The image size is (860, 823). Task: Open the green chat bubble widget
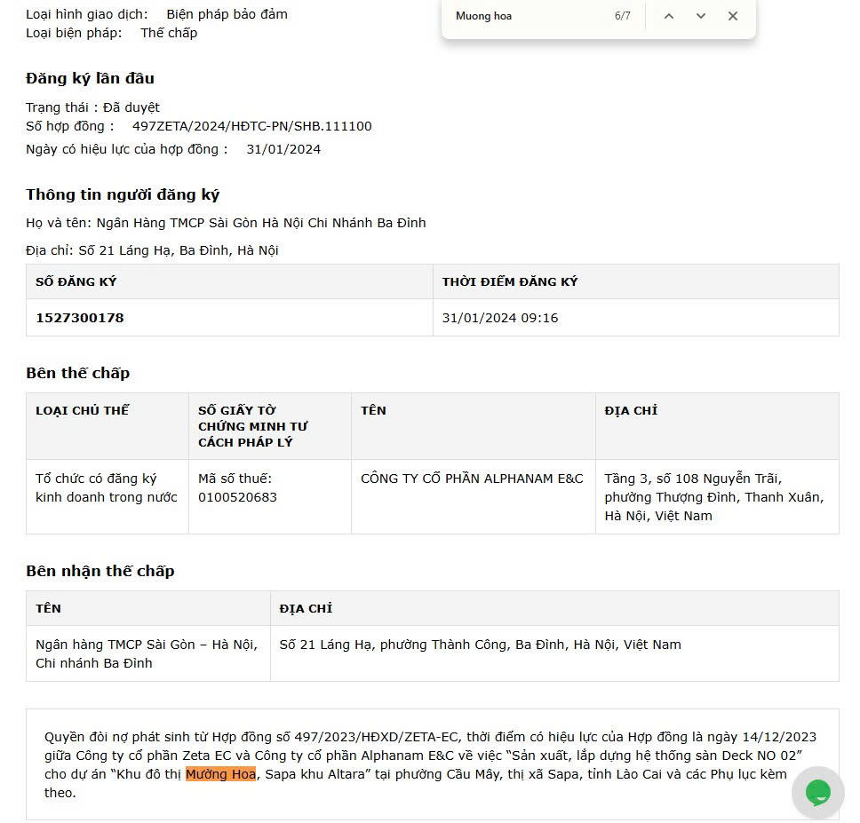tap(817, 792)
